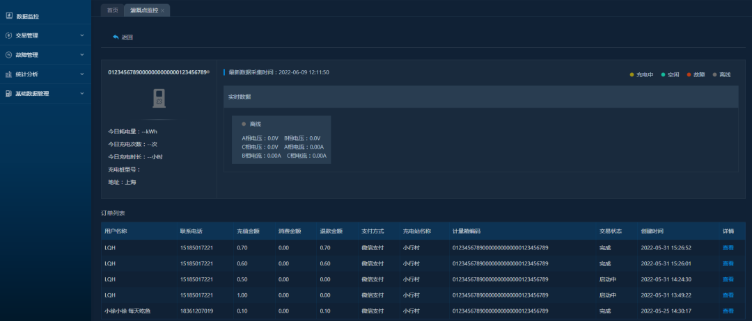
Task: Expand the 故障管理 menu chevron
Action: (82, 54)
